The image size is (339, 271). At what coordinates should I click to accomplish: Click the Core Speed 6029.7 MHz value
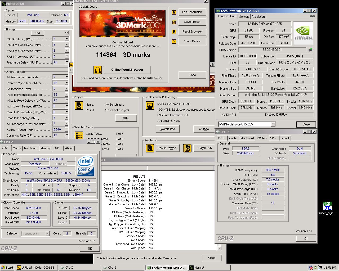[x=34, y=208]
